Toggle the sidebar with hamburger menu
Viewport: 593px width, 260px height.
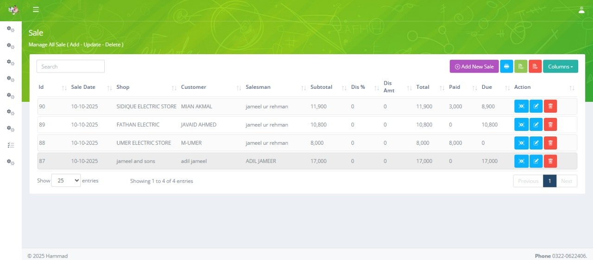tap(36, 10)
